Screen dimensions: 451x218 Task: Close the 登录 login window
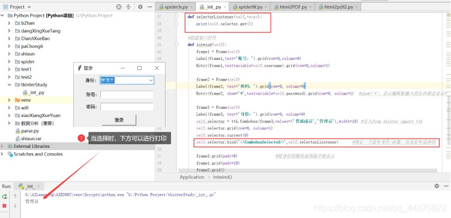point(157,68)
